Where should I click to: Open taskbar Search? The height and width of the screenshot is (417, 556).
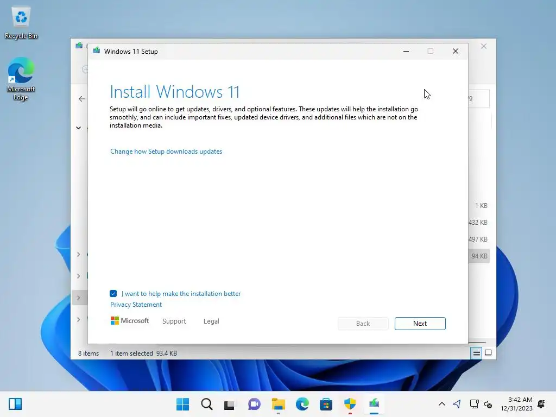pos(207,404)
